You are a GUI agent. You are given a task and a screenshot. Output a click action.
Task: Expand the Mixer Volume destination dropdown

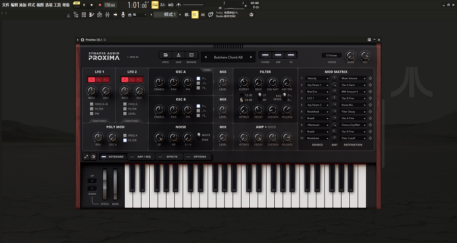click(352, 79)
